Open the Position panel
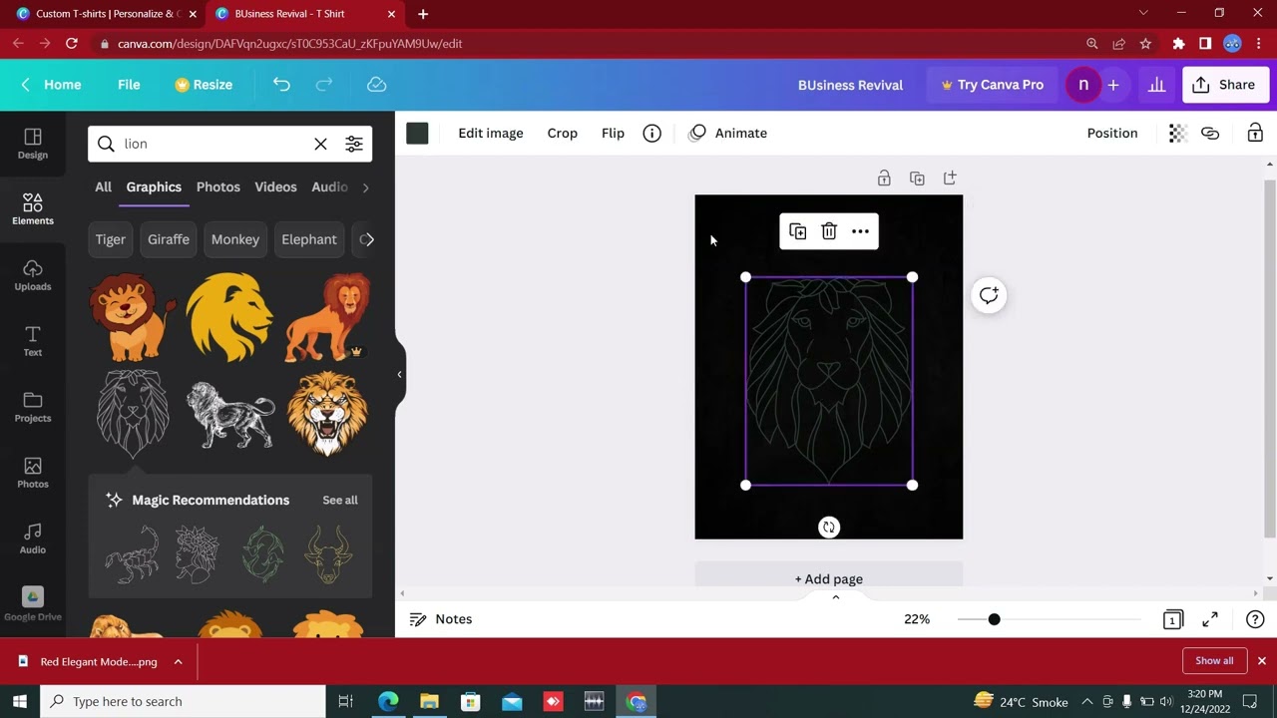The image size is (1277, 718). coord(1112,133)
